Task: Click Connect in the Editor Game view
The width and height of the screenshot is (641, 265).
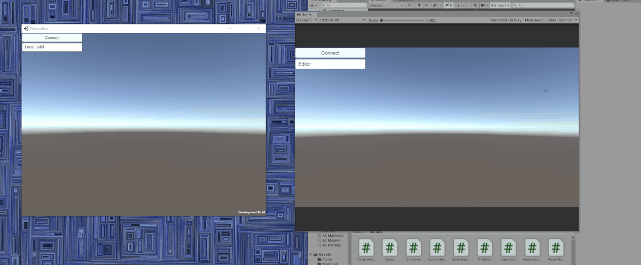Action: (x=330, y=53)
